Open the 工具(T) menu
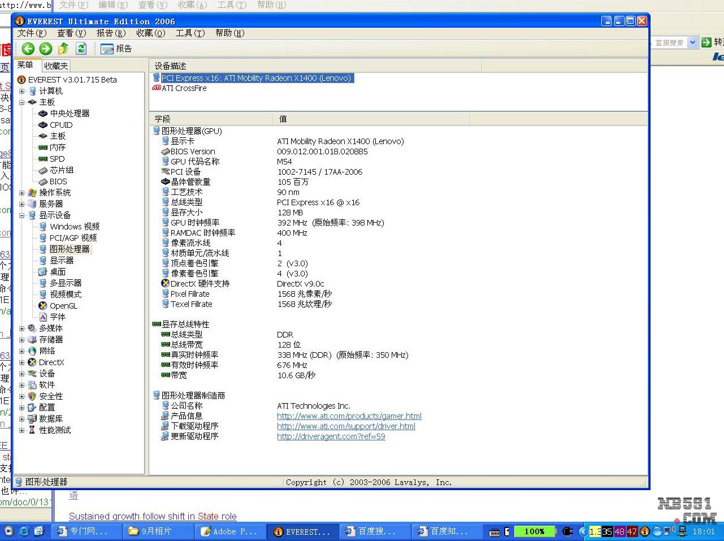Image resolution: width=724 pixels, height=541 pixels. tap(190, 33)
